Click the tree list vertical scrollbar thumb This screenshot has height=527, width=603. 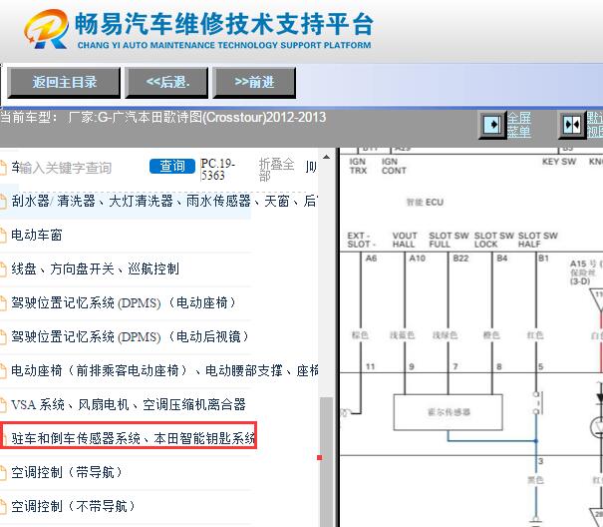(x=326, y=461)
